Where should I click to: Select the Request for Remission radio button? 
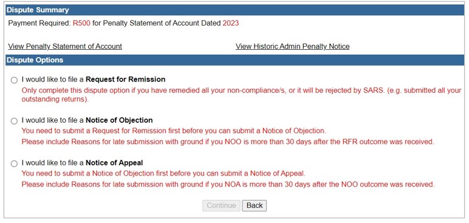(14, 80)
